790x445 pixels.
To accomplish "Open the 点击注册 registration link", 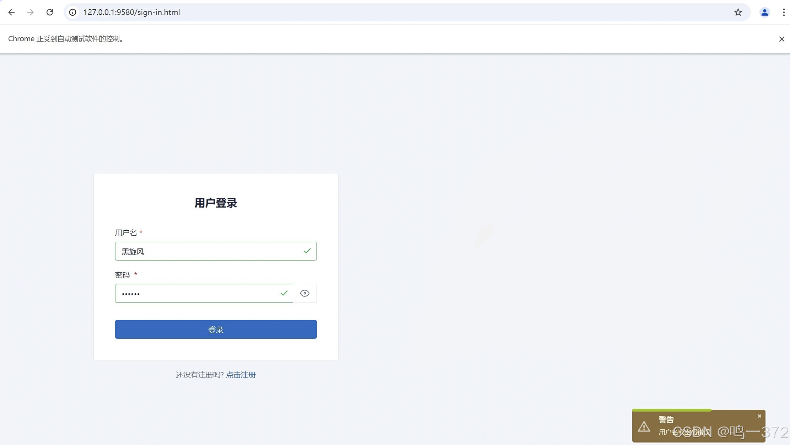I will pyautogui.click(x=241, y=375).
